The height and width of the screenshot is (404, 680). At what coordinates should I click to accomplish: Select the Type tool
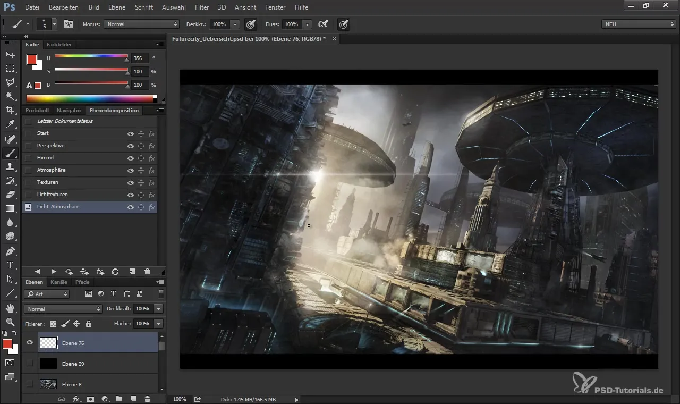(10, 265)
